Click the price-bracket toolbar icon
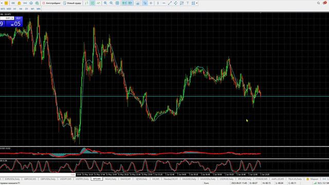Screen dimensions: 329x185 click(x=25, y=3)
